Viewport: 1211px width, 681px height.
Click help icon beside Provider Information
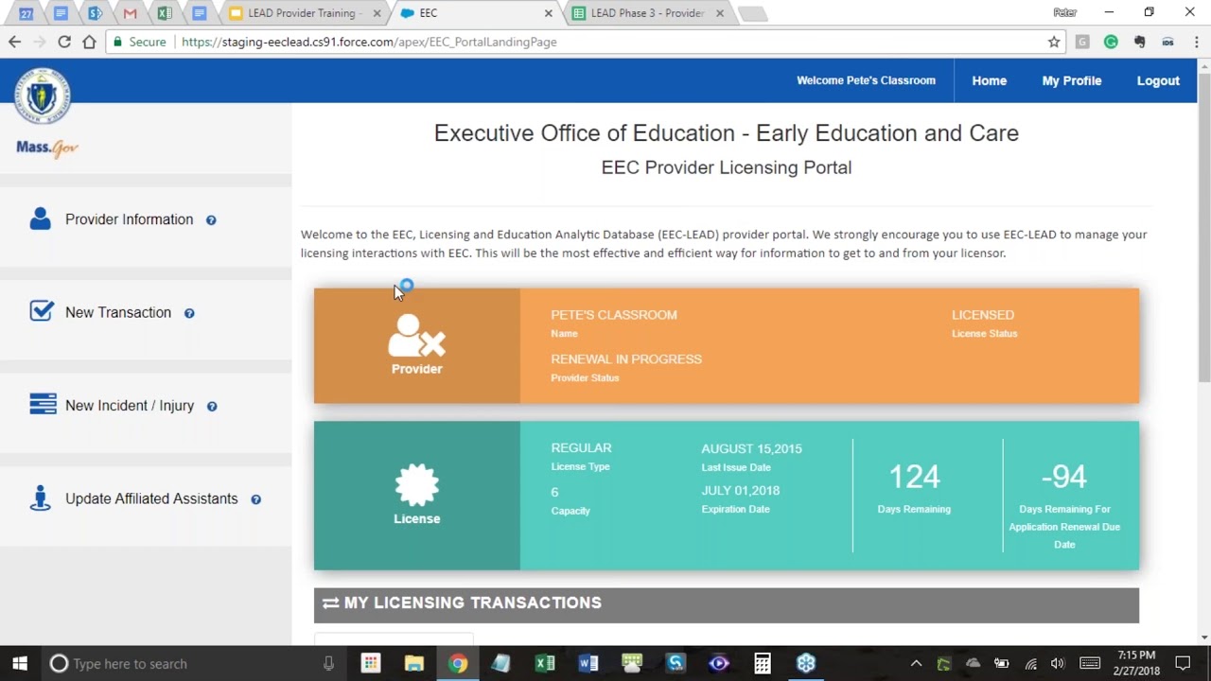pos(211,220)
